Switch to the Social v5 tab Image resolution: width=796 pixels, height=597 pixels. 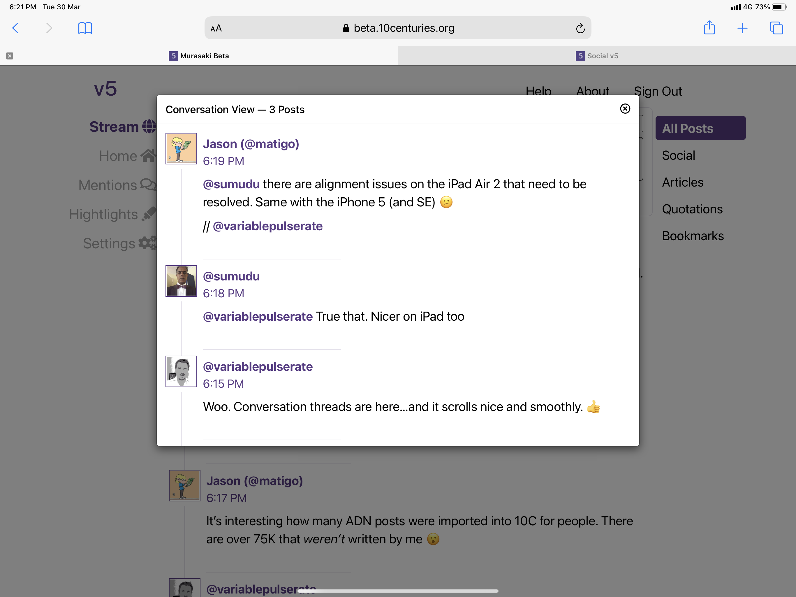[x=597, y=56]
